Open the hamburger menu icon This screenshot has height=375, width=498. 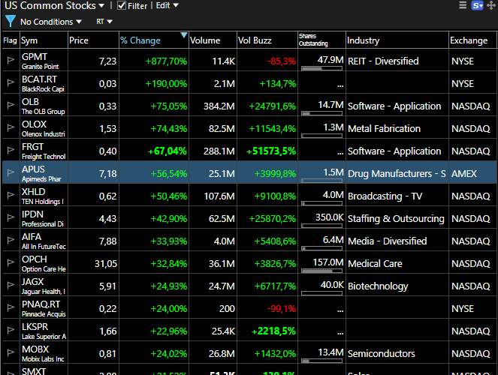pyautogui.click(x=463, y=5)
